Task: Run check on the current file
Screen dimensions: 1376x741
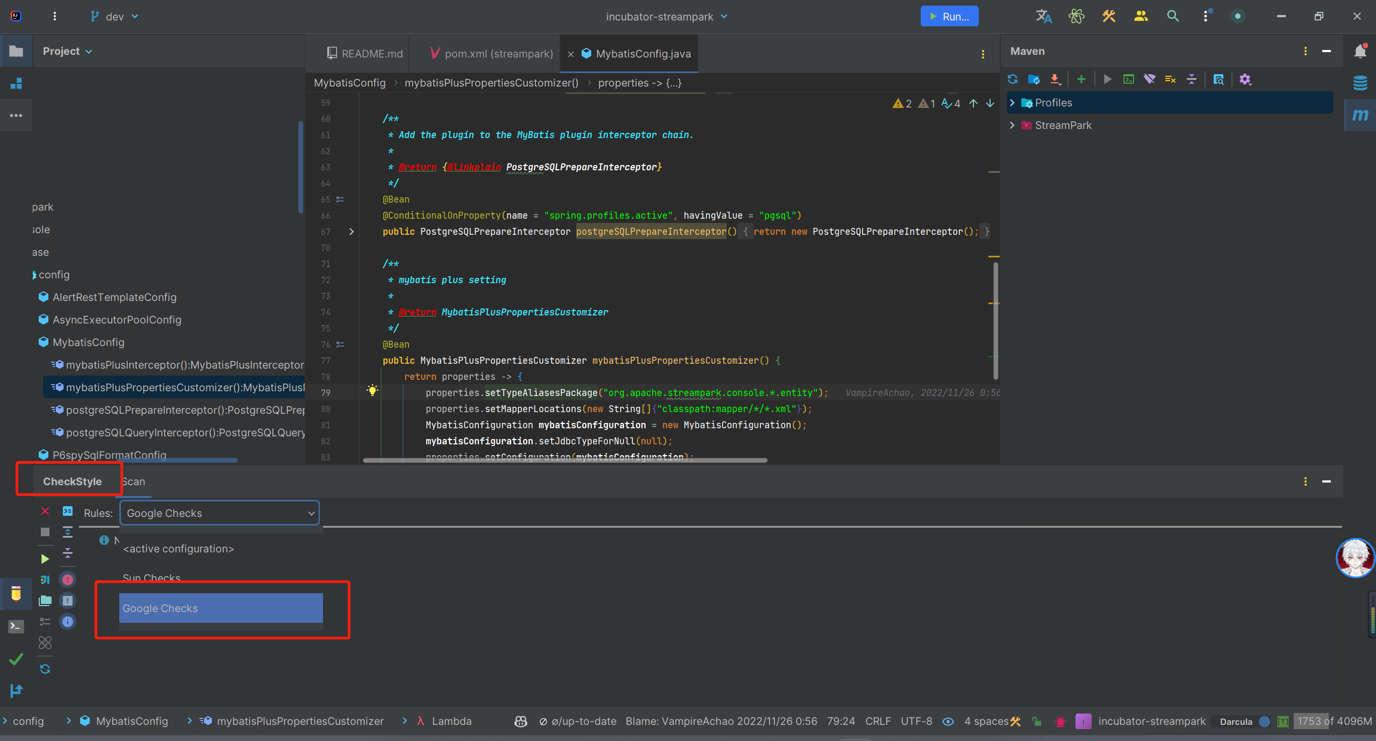Action: (x=45, y=559)
